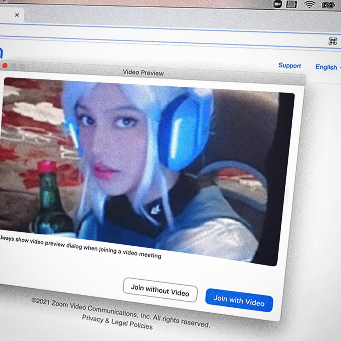Screen dimensions: 341x341
Task: Click the camera recording indicator in the menu bar
Action: [x=277, y=4]
